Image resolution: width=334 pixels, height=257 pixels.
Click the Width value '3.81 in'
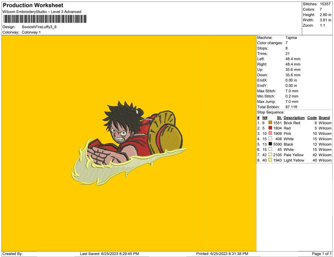(326, 20)
